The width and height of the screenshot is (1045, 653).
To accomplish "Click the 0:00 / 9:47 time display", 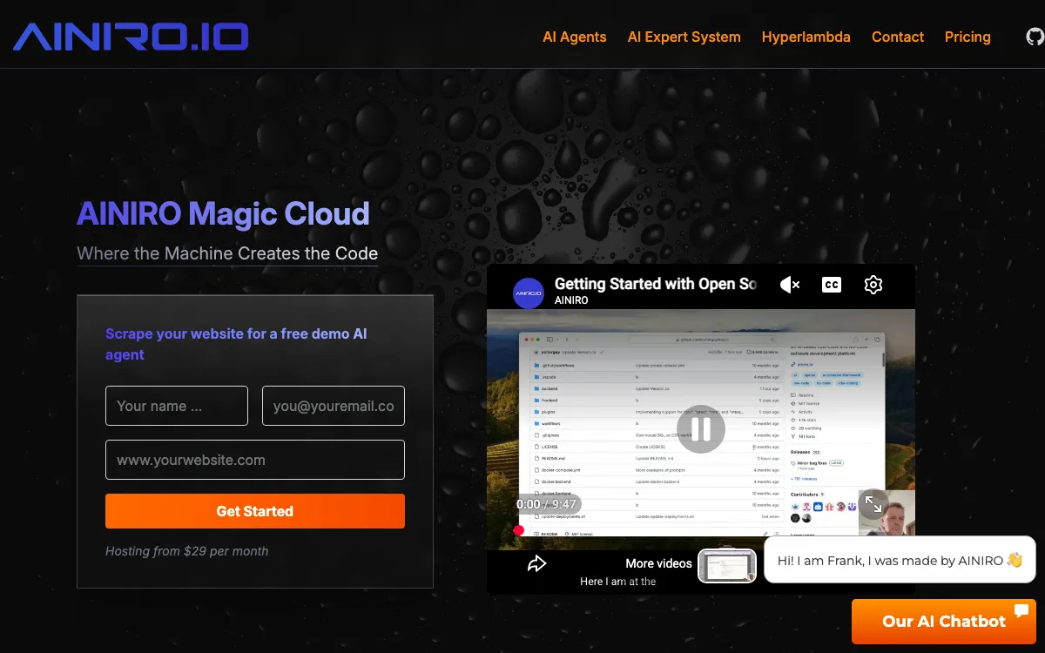I will click(x=546, y=504).
